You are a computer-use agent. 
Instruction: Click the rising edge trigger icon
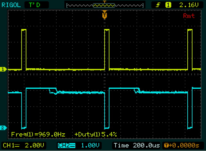(158, 5)
